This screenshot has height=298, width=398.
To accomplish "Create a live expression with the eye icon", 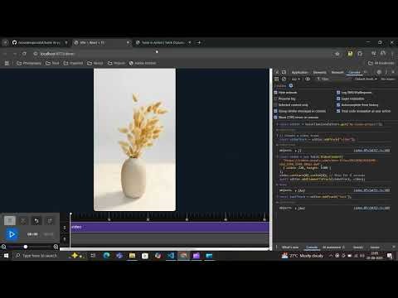I will [x=308, y=79].
